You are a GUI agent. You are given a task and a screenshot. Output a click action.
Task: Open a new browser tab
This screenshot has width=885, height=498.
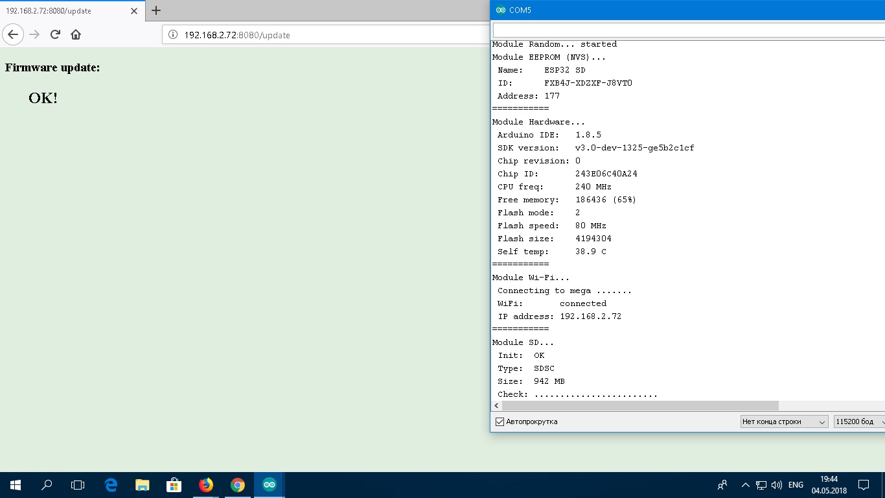pos(156,10)
